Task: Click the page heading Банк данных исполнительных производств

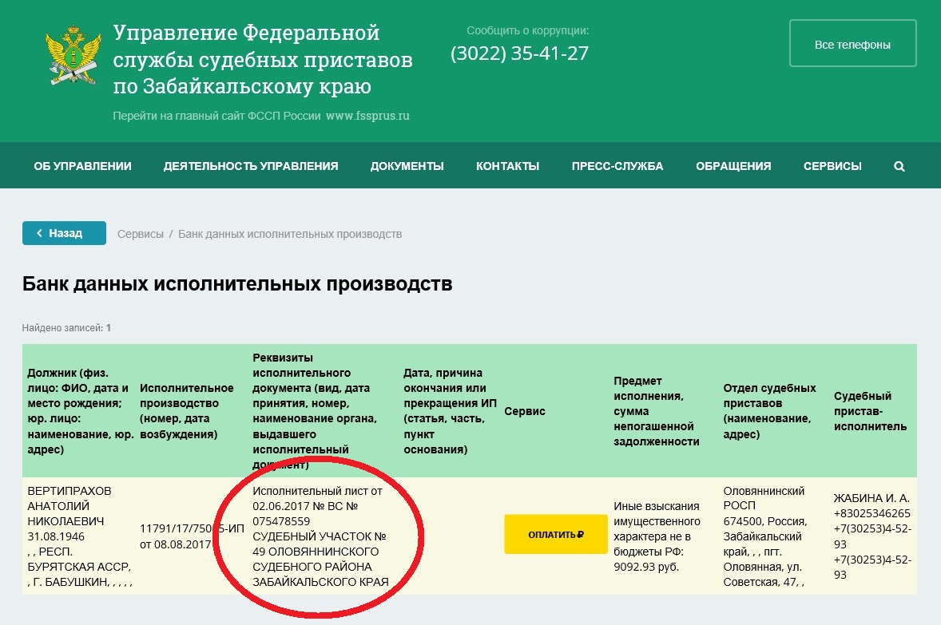Action: coord(237,283)
